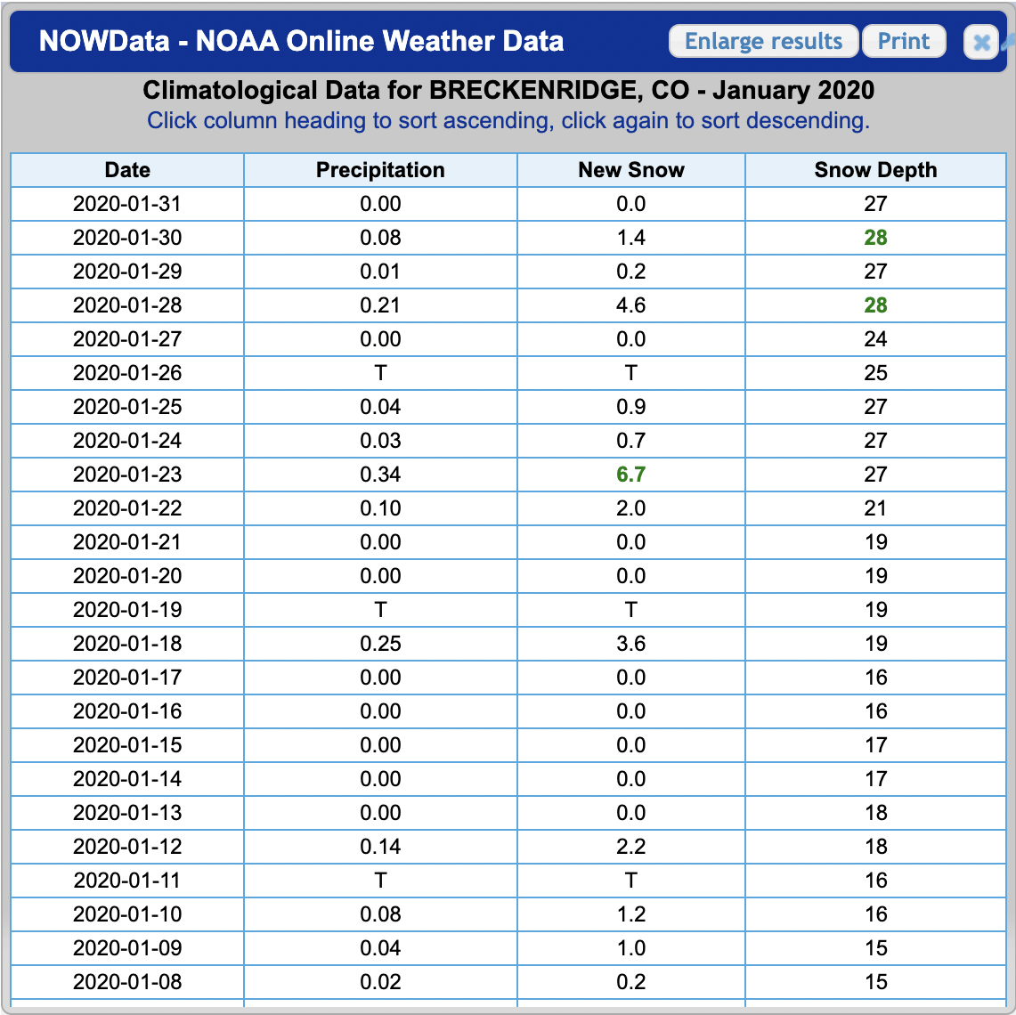The width and height of the screenshot is (1016, 1015).
Task: Click date 2020-01-17
Action: click(x=127, y=678)
